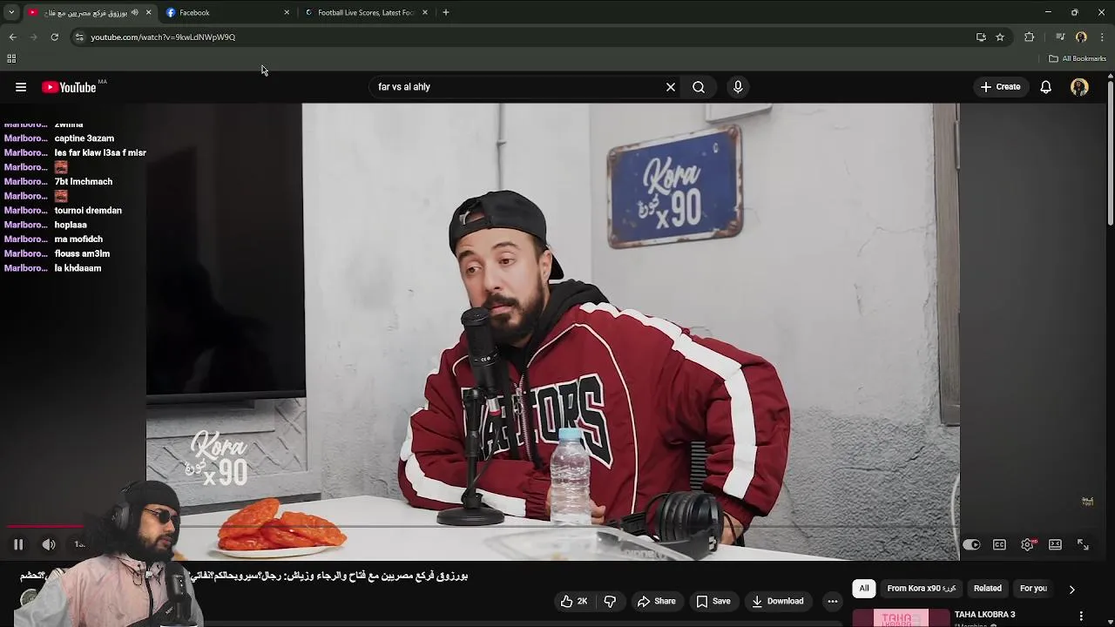
Task: Select the All filter chip
Action: (864, 589)
